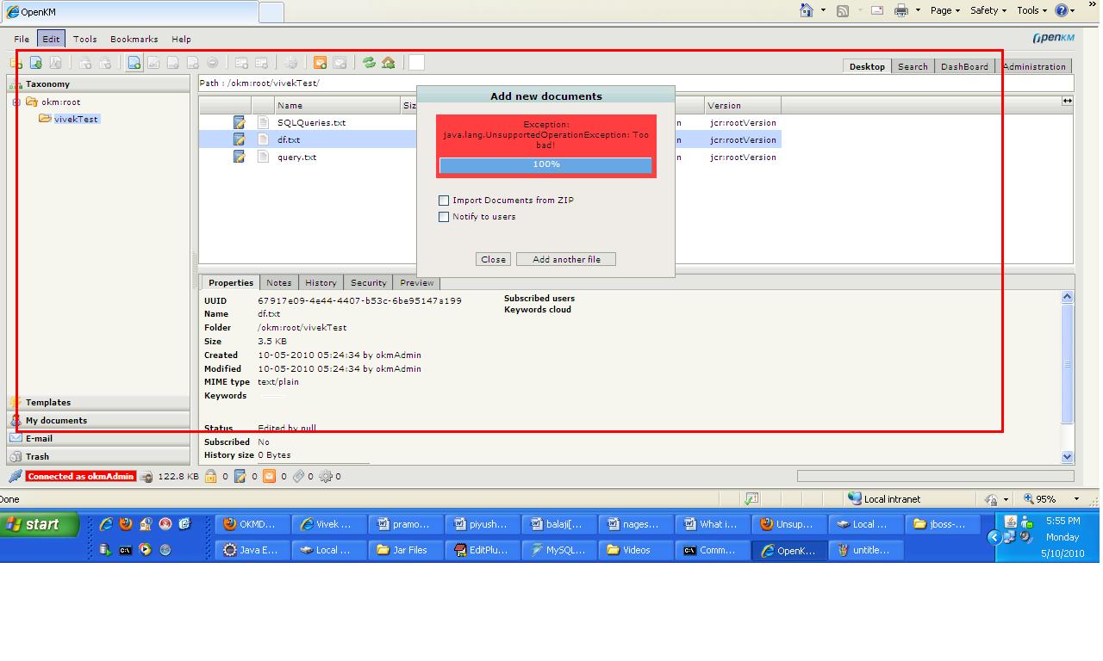Click the connection plug icon in status bar
Viewport: 1103px width, 661px height.
(16, 476)
